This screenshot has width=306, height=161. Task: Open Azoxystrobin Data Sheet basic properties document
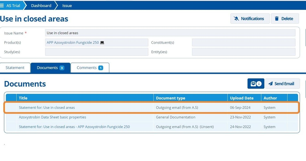click(52, 117)
